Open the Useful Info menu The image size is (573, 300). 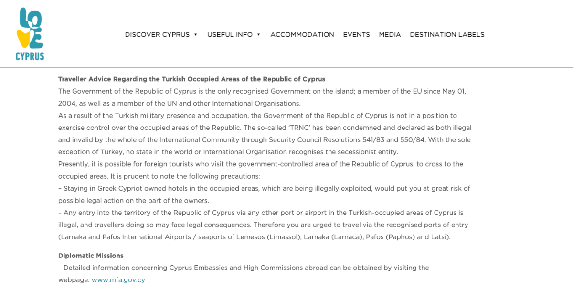point(230,35)
